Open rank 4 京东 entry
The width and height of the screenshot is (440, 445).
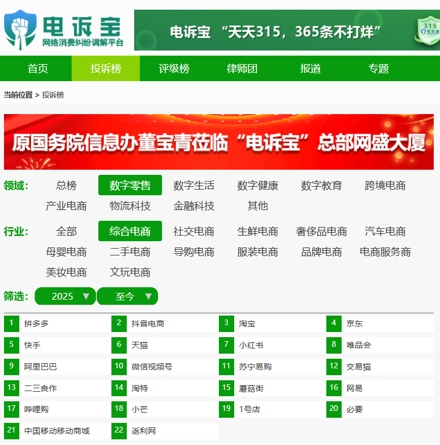(380, 324)
